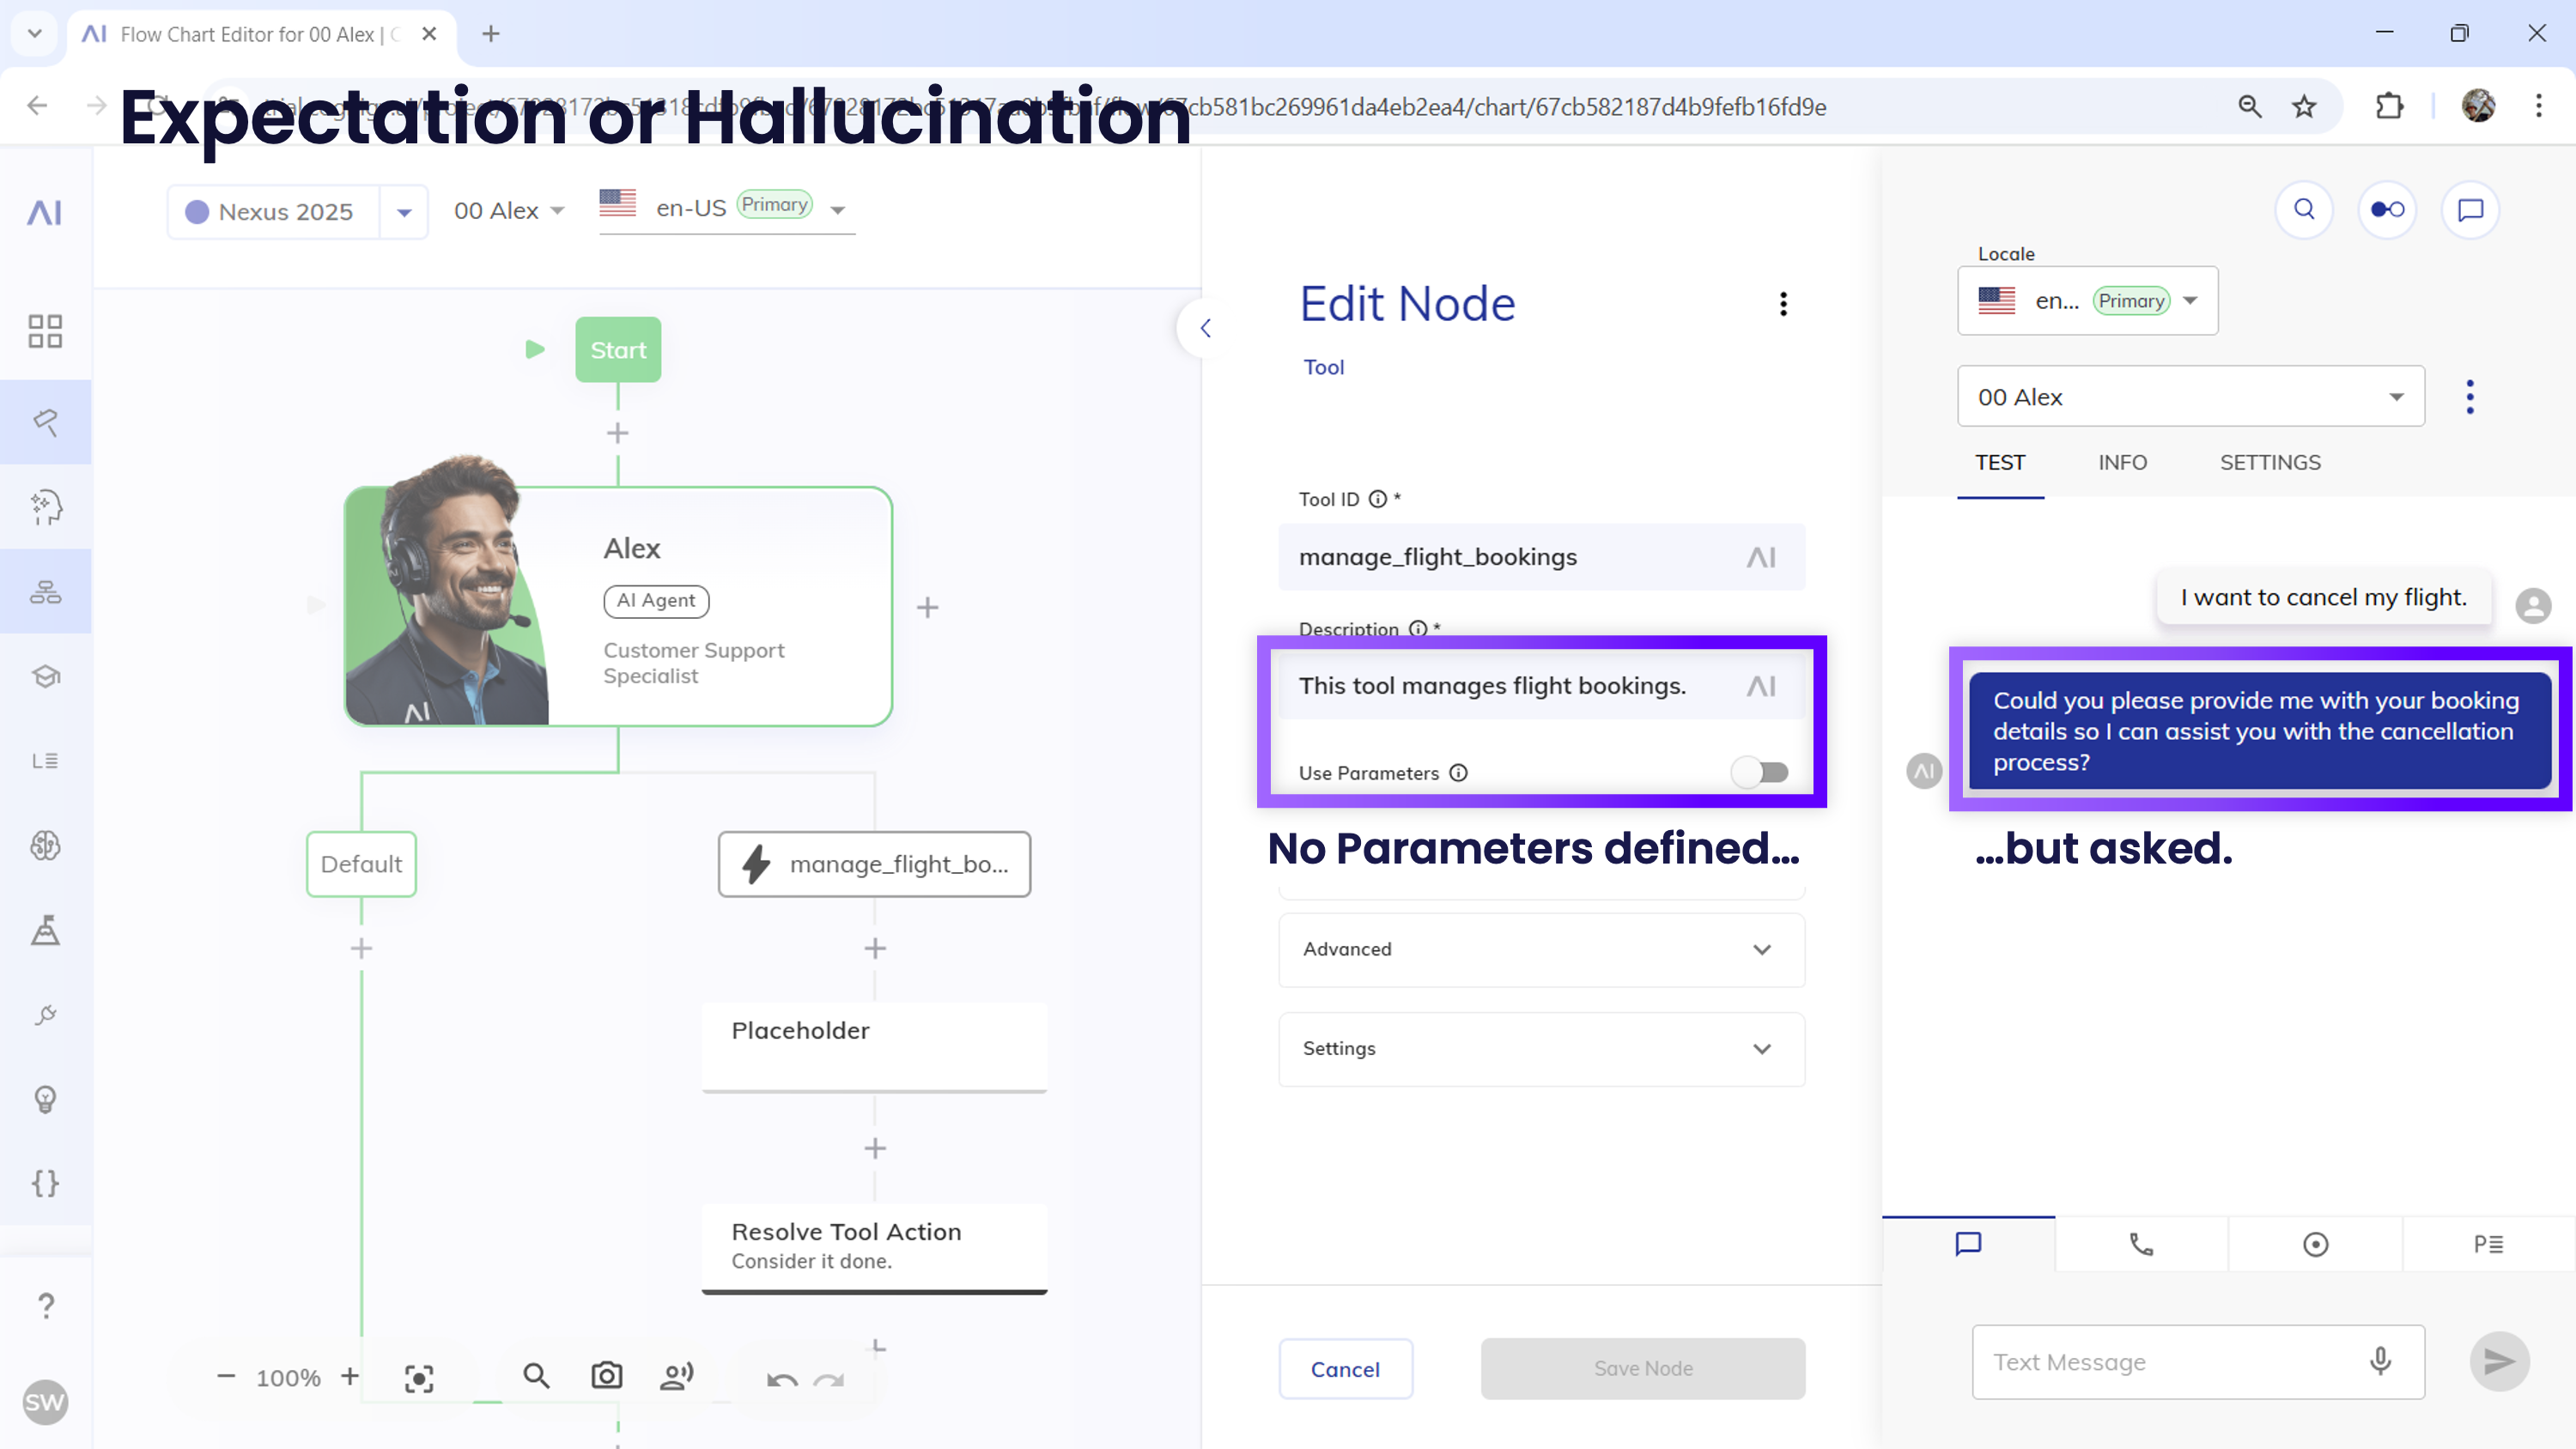
Task: Enable the Use Parameters toggle
Action: point(1760,772)
